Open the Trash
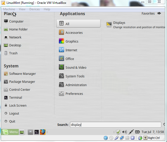Image resolution: width=167 pixels, height=142 pixels. (x=11, y=53)
